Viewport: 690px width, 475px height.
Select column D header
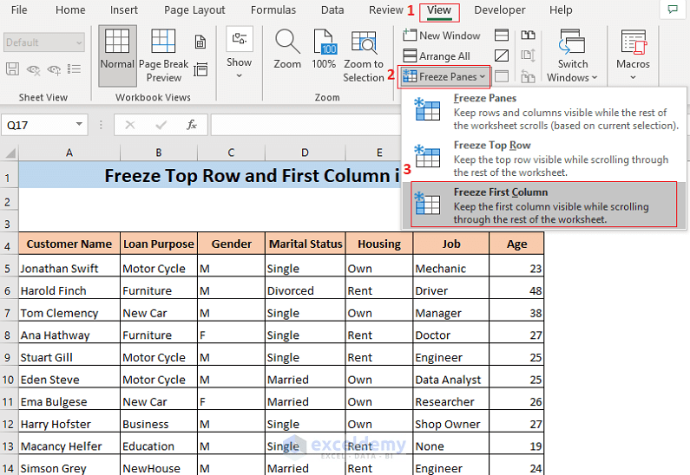(305, 153)
